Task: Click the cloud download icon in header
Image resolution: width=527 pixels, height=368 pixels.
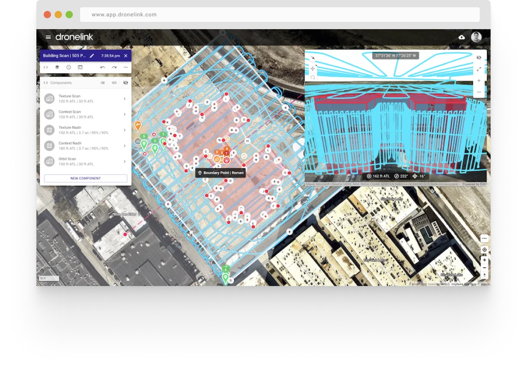Action: coord(462,37)
